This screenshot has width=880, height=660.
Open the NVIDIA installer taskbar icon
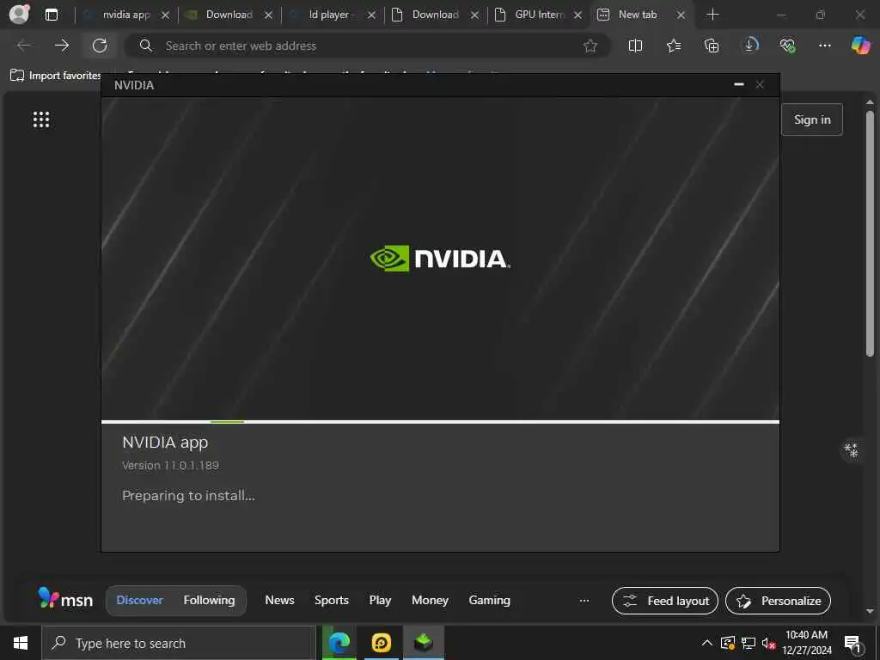point(424,643)
